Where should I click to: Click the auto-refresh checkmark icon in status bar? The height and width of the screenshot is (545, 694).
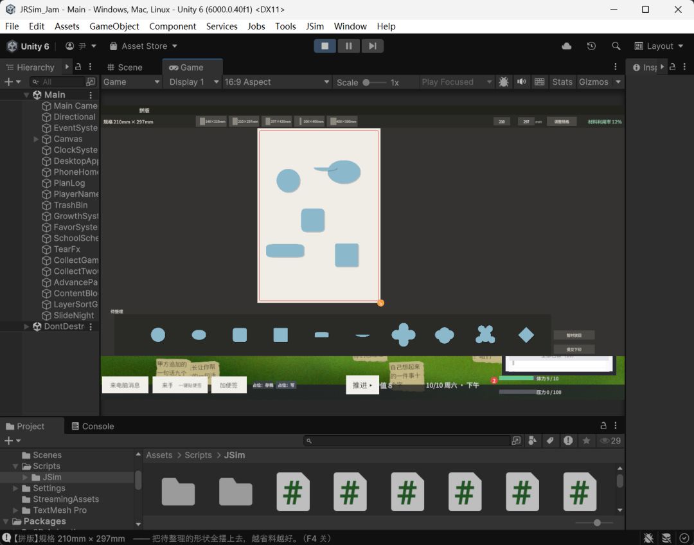click(684, 538)
